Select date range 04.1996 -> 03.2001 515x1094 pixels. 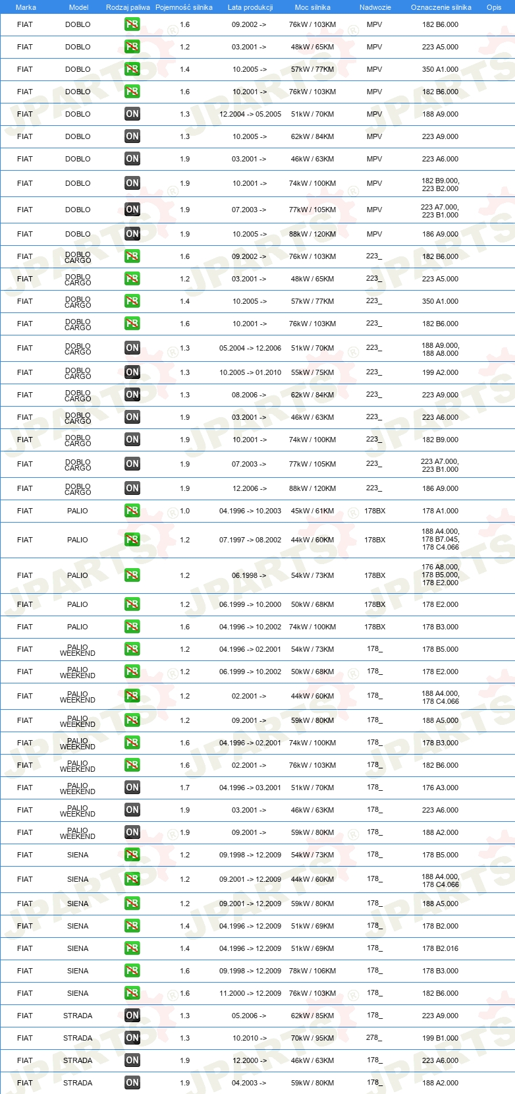pyautogui.click(x=250, y=788)
